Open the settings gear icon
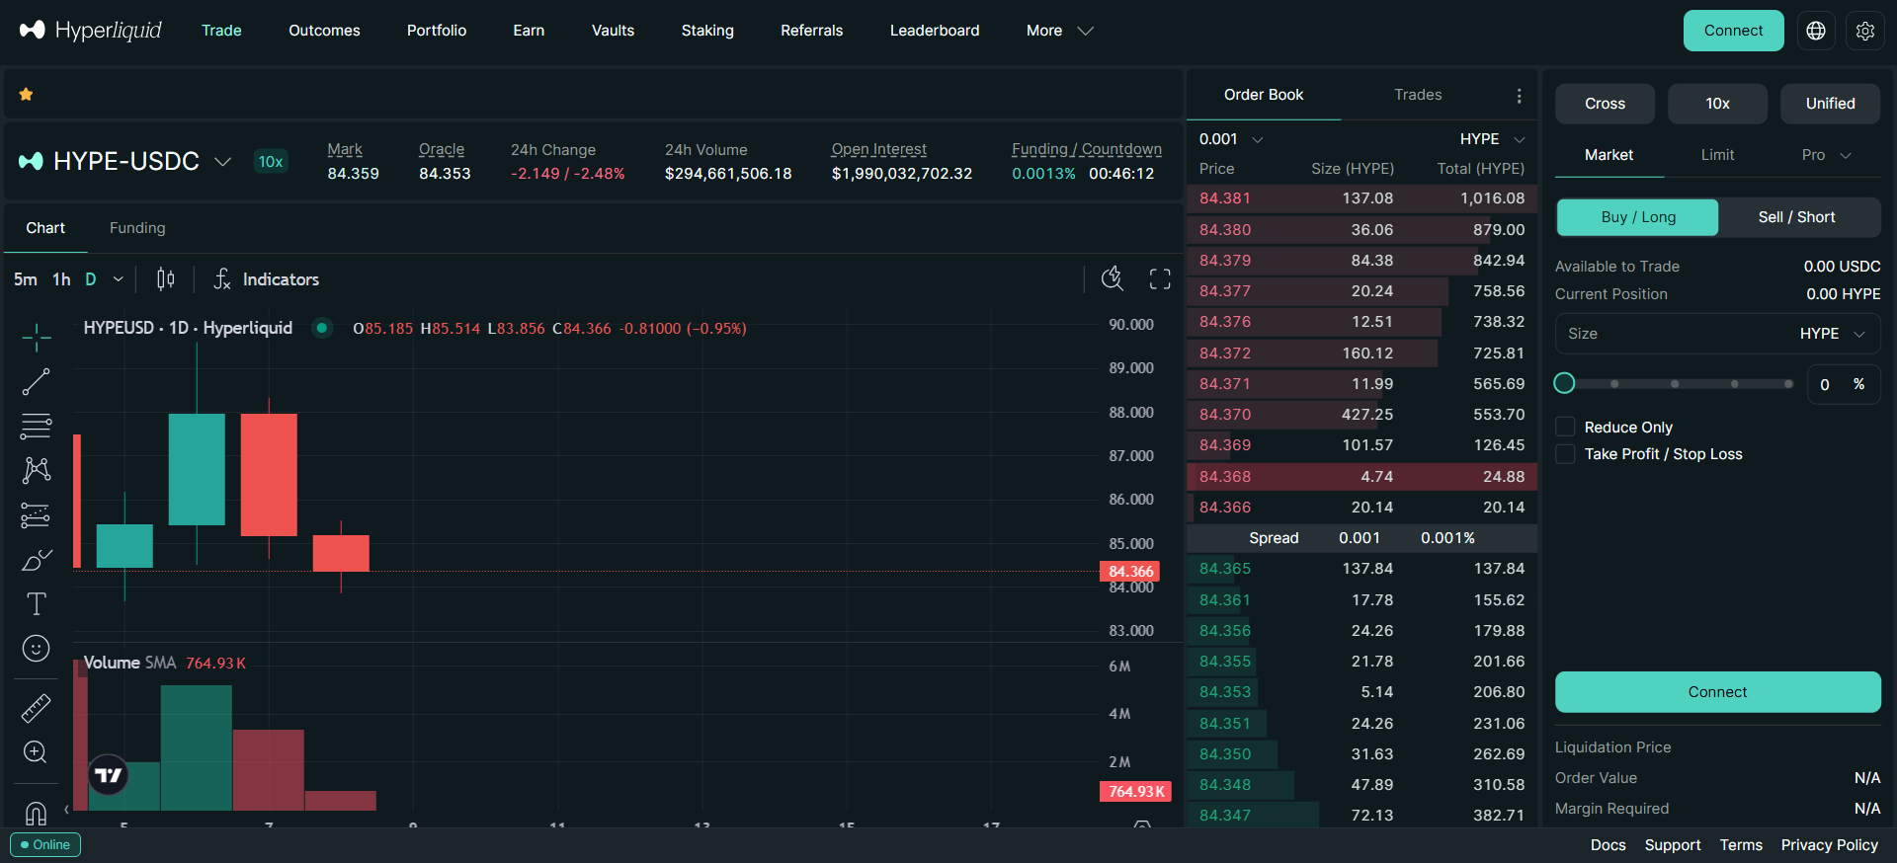 point(1865,31)
